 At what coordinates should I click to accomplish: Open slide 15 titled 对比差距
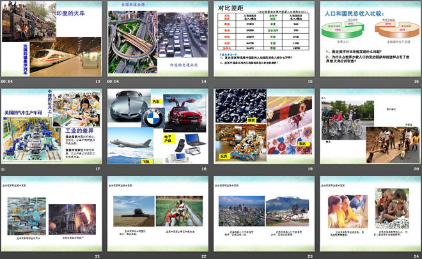click(264, 39)
